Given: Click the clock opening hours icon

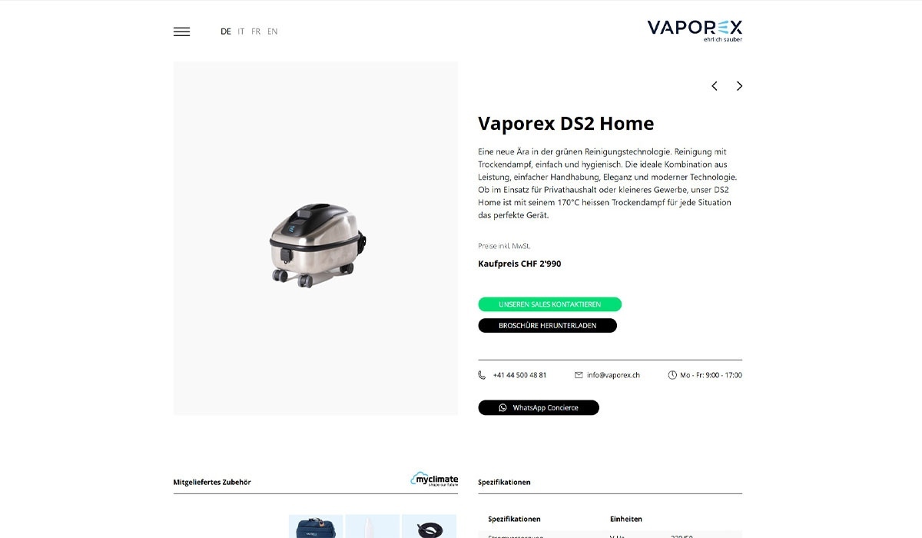Looking at the screenshot, I should (x=672, y=375).
